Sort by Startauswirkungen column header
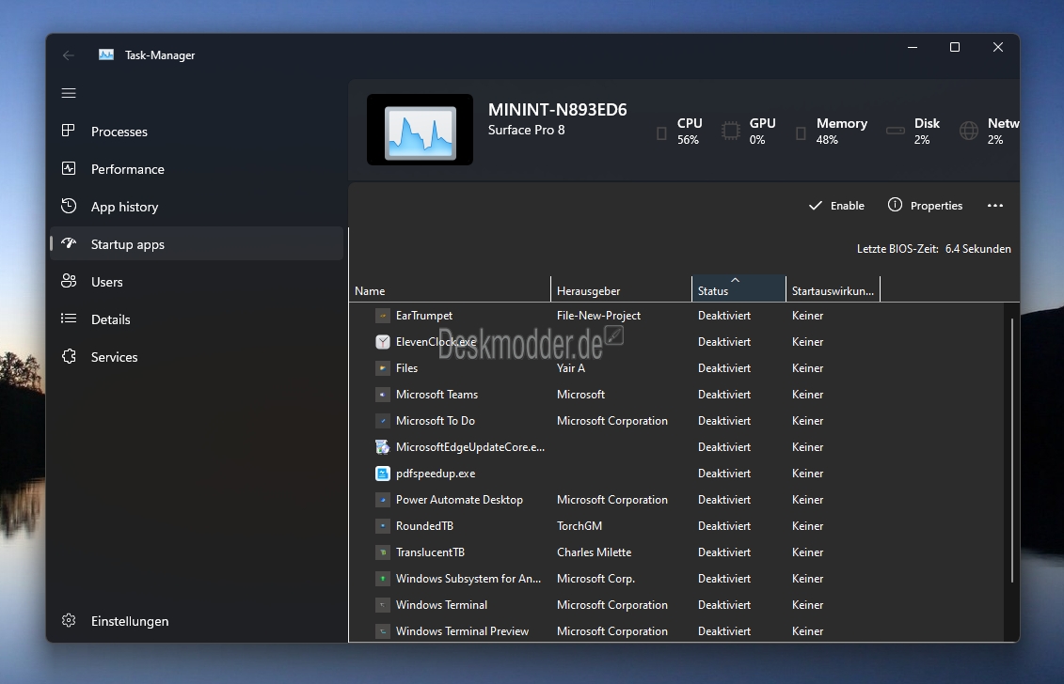This screenshot has width=1064, height=684. [x=833, y=290]
